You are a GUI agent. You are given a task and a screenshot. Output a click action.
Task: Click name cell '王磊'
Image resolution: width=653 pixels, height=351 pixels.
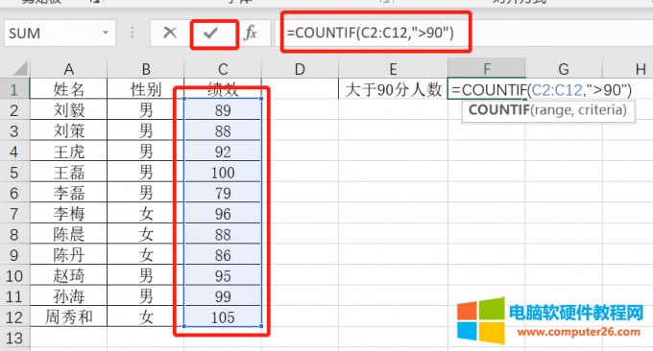(x=69, y=173)
